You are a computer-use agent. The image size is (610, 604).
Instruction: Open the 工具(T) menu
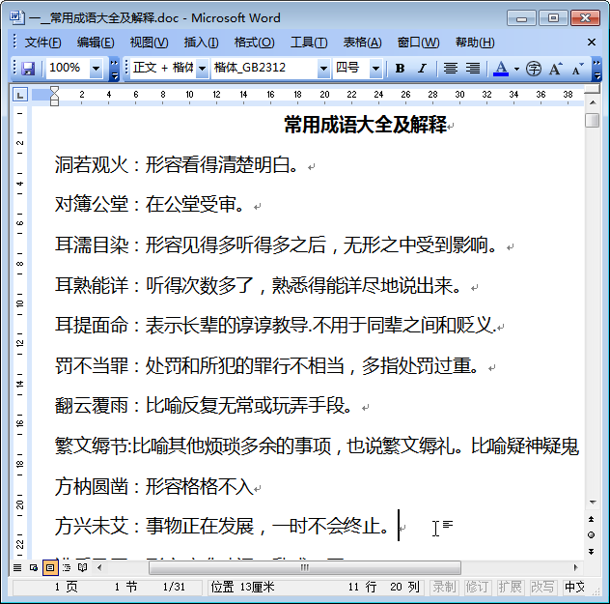309,43
